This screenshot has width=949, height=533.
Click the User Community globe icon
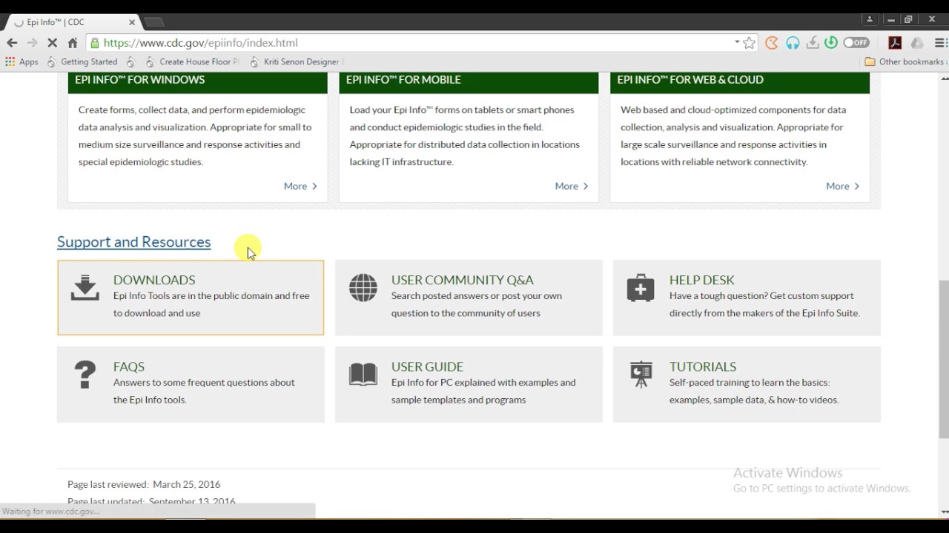[363, 287]
